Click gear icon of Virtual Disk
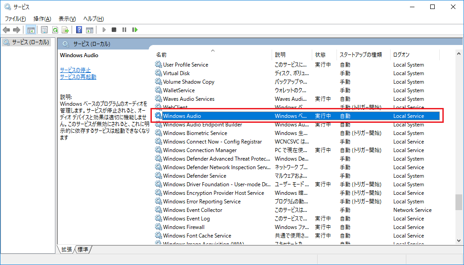The image size is (464, 265). click(x=159, y=73)
